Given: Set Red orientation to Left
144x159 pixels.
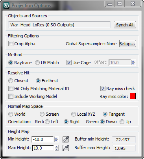Looking at the screenshot, I should pyautogui.click(x=47, y=122).
